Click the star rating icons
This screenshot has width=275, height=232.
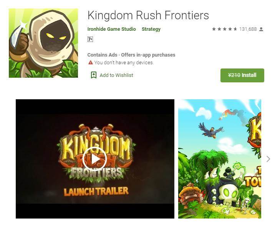pos(224,29)
